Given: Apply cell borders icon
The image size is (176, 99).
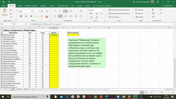Looking at the screenshot, I should [x=36, y=16].
